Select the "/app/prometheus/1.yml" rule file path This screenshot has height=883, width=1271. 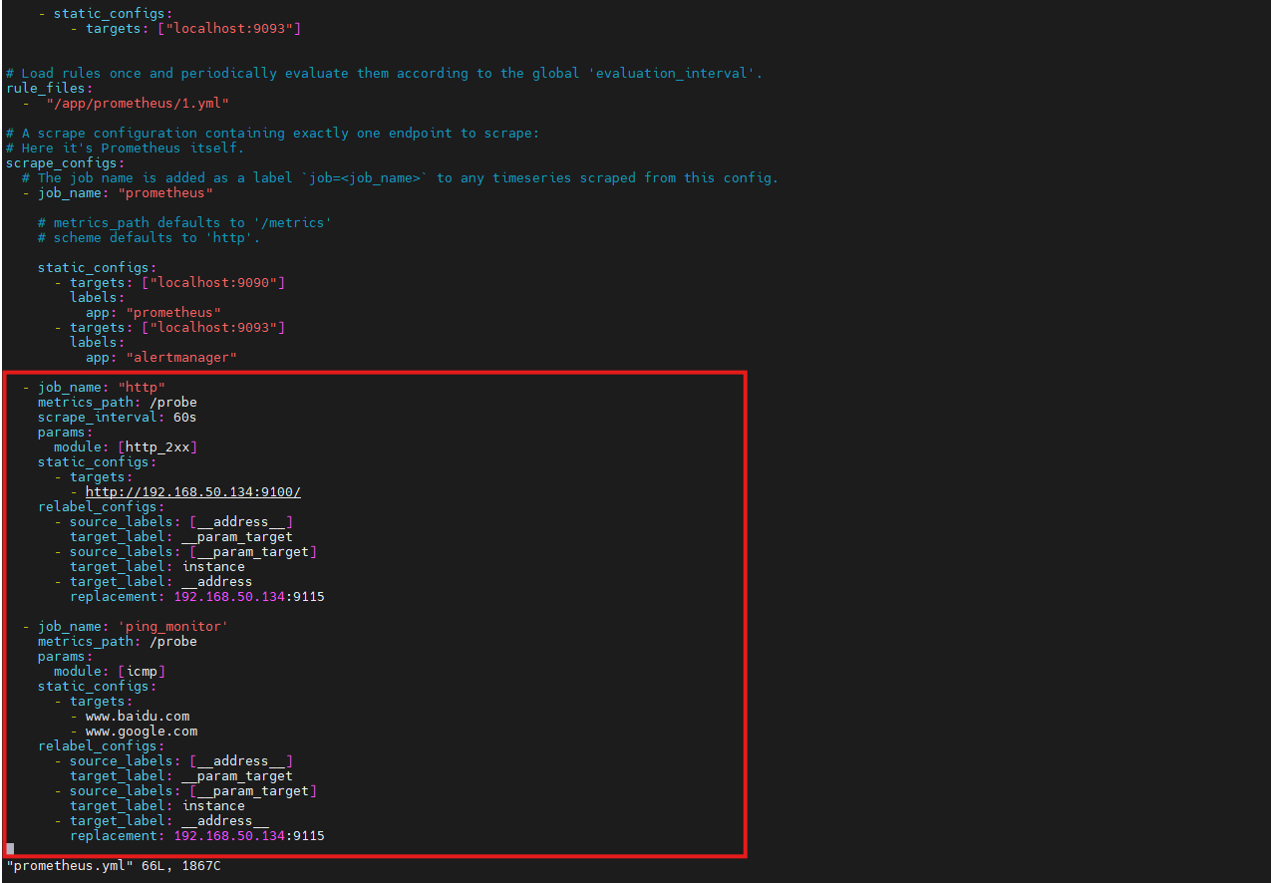[138, 103]
